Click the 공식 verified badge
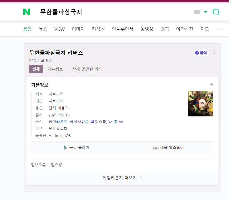 (201, 53)
